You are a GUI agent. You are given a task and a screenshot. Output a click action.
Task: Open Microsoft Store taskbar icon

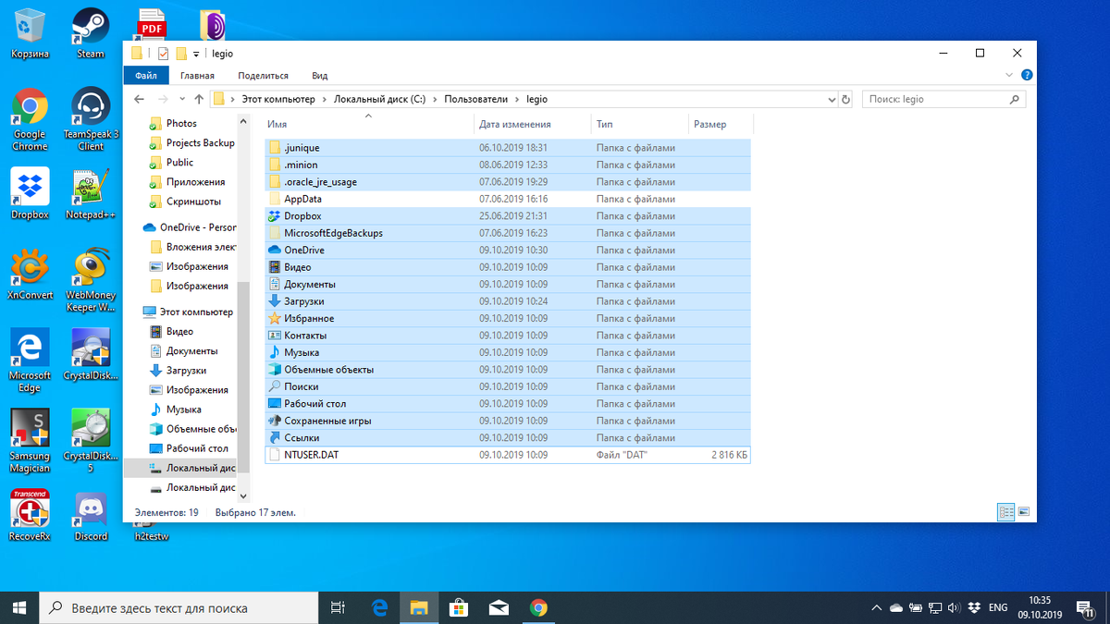[x=459, y=607]
